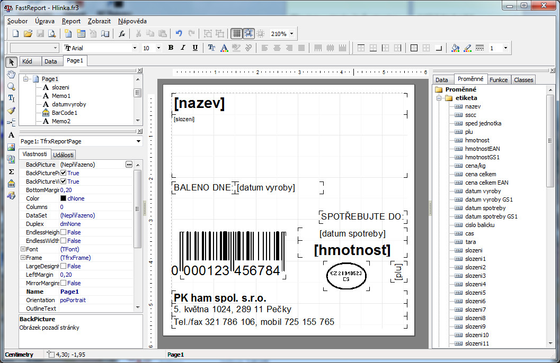
Task: Click the variables list scrollbar
Action: (x=550, y=141)
